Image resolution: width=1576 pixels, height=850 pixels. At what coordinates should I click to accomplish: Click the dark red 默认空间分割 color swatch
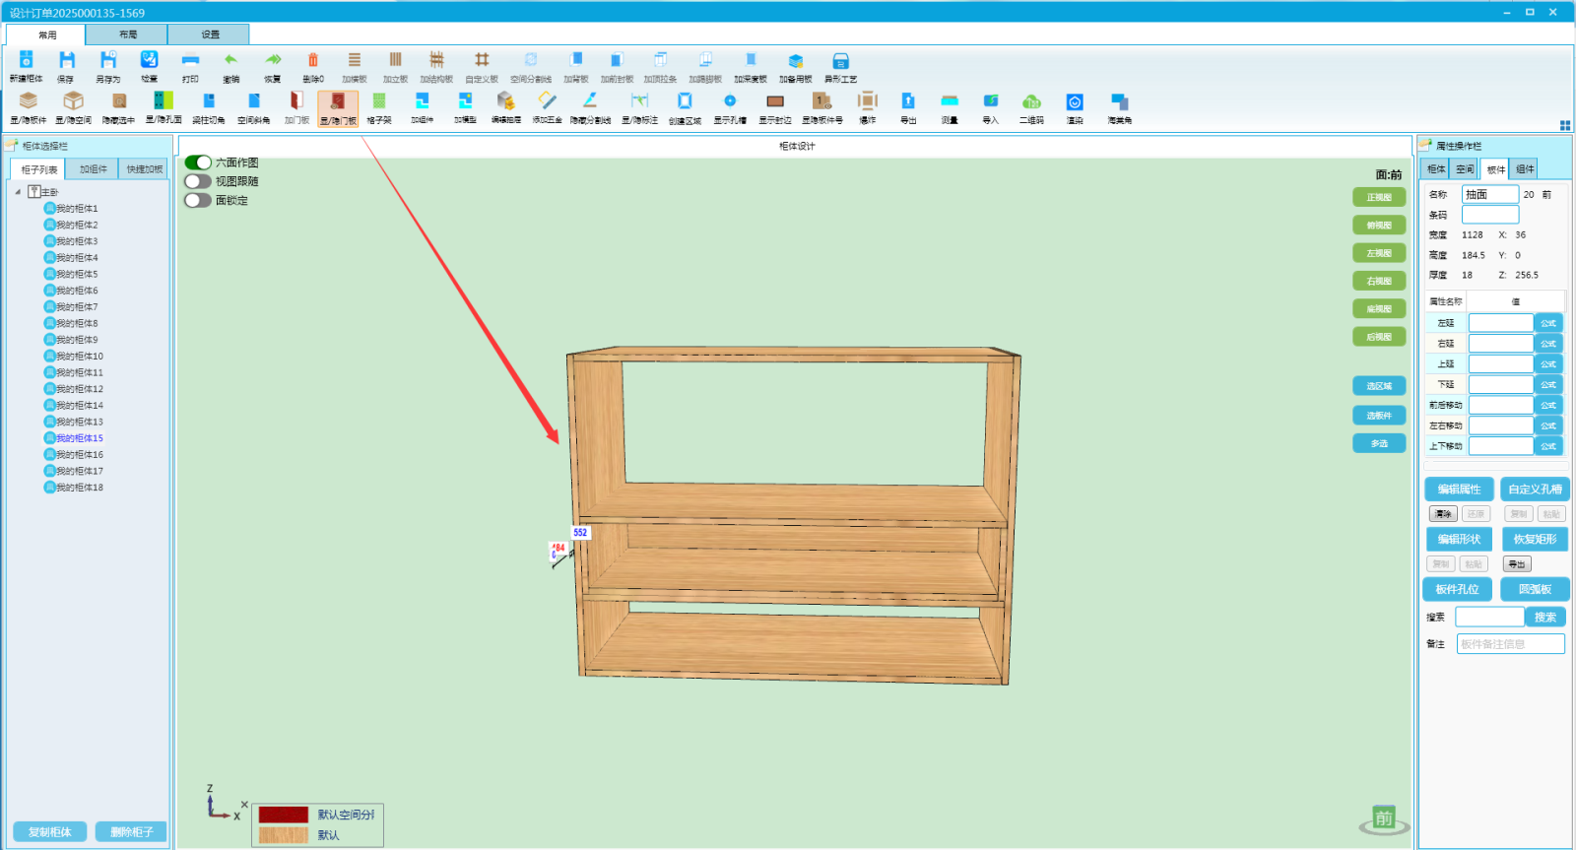284,815
